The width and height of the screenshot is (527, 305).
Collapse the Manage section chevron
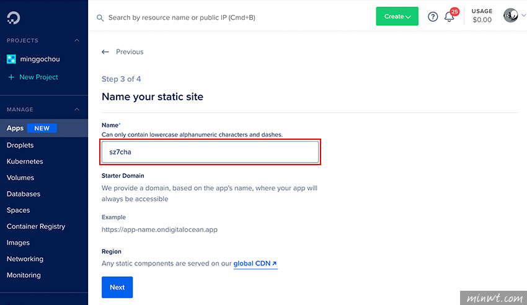77,110
